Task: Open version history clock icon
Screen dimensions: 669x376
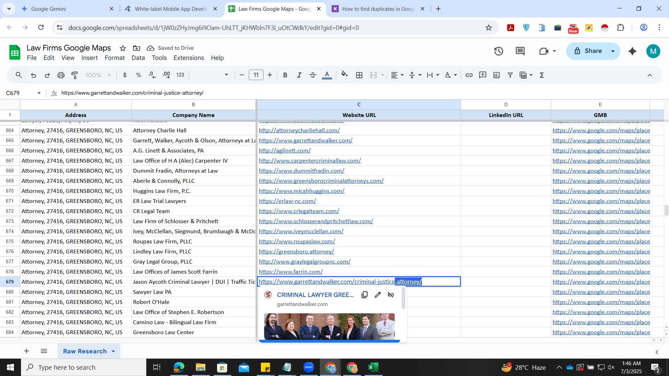Action: tap(499, 51)
